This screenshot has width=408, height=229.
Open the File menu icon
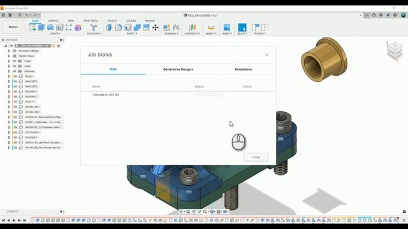(10, 15)
